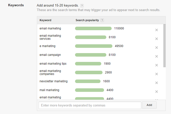Click the Search popularity column header
This screenshot has height=114, width=171.
pyautogui.click(x=87, y=20)
